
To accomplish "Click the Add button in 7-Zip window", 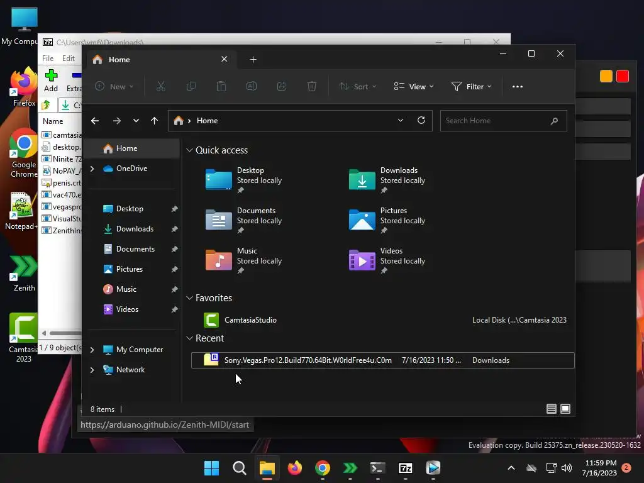I will pos(51,81).
